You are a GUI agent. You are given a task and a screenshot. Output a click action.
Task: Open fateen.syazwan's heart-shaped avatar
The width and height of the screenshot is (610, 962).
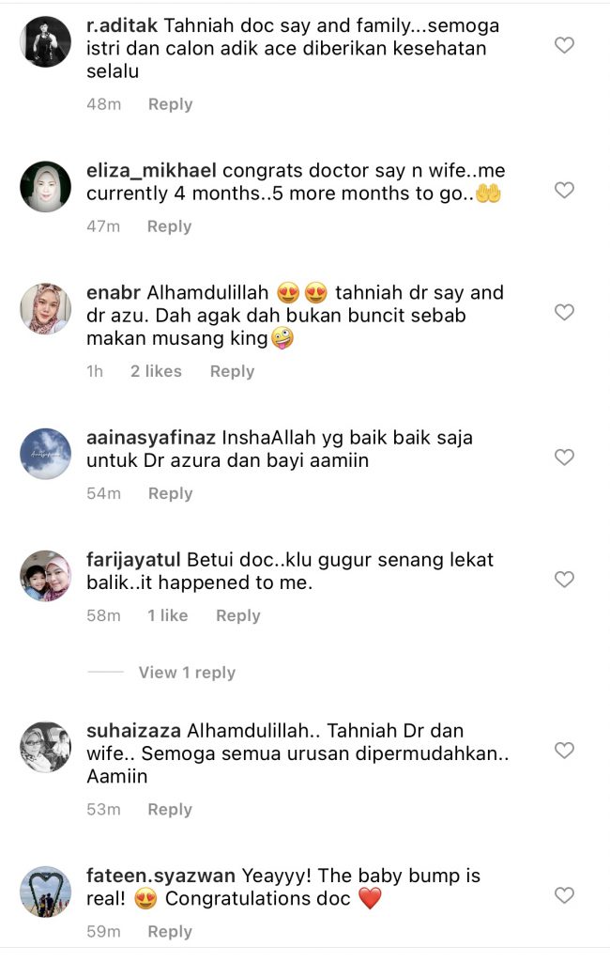click(x=45, y=892)
